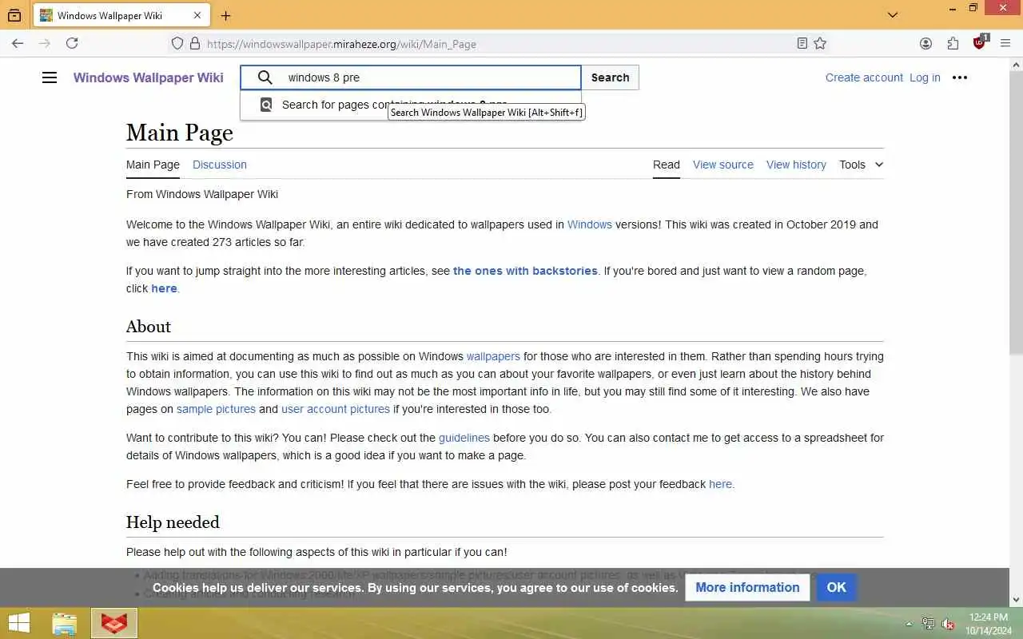This screenshot has height=639, width=1023.
Task: Click More information on cookie banner
Action: click(747, 587)
